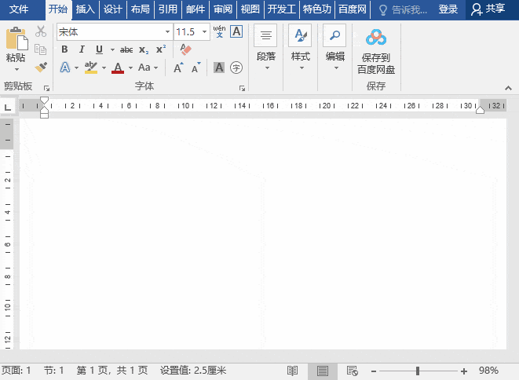
Task: Click the right indent ruler marker
Action: click(x=480, y=110)
